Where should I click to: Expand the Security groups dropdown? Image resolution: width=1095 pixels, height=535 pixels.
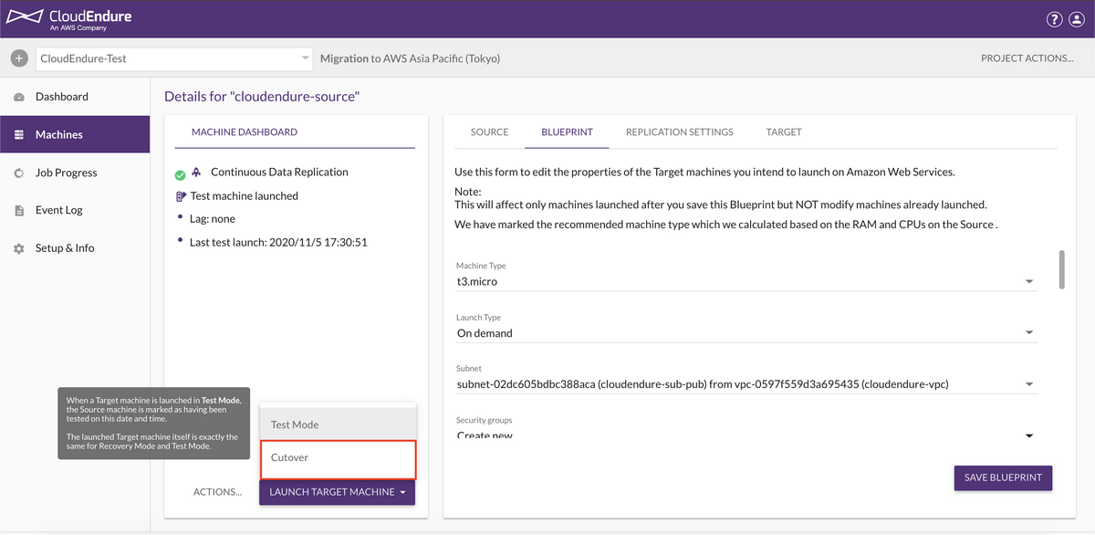746,435
